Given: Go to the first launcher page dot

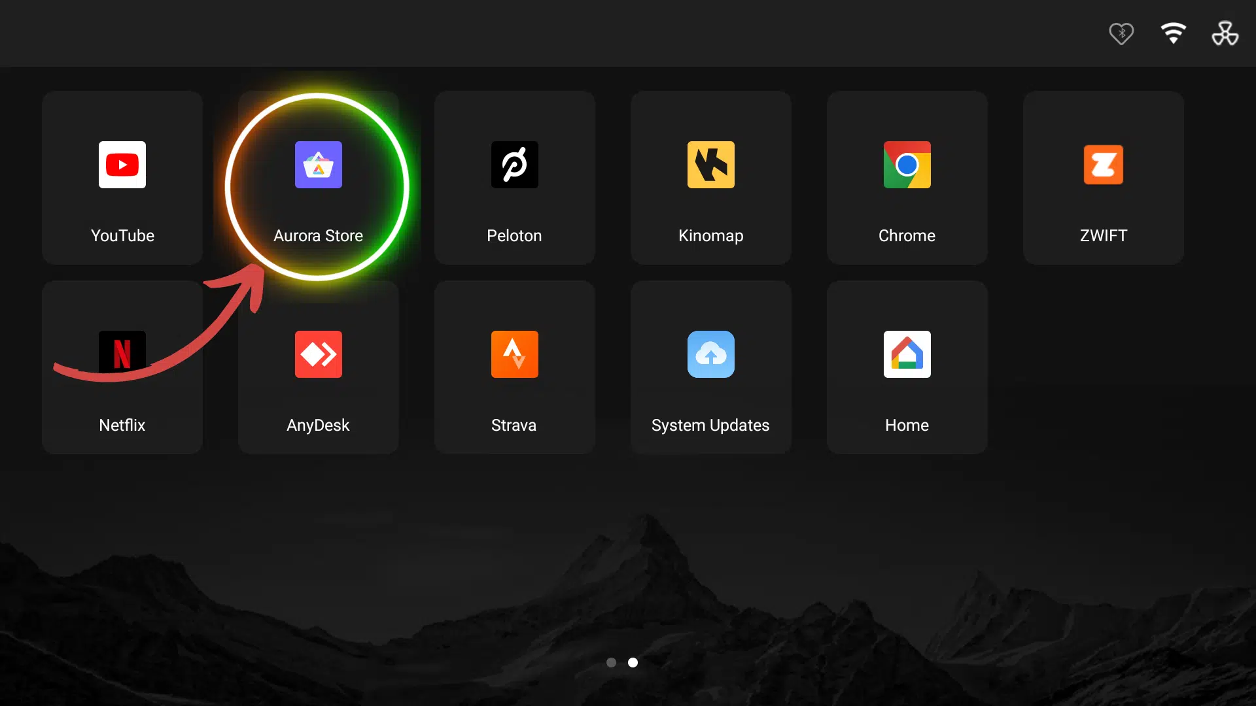Looking at the screenshot, I should pyautogui.click(x=612, y=662).
